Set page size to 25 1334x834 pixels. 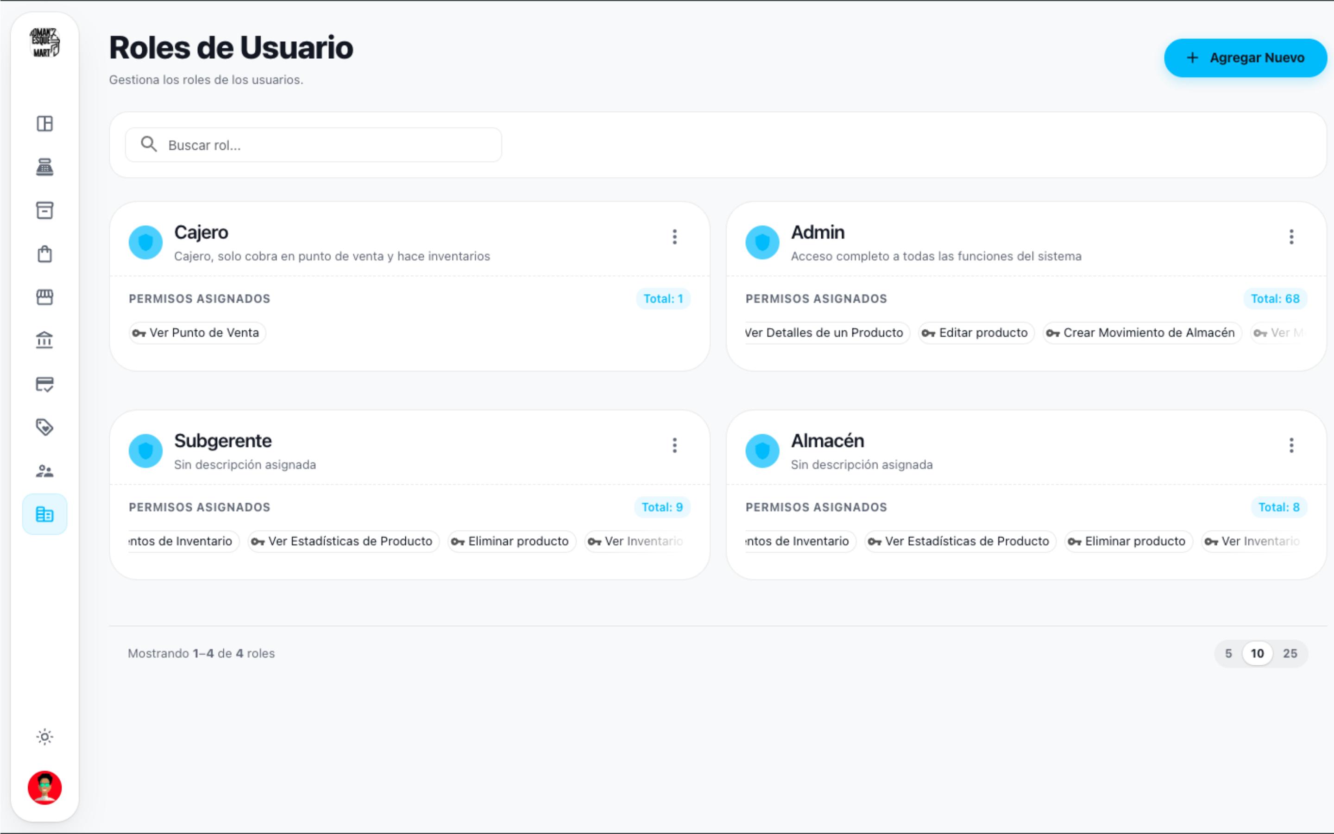click(1290, 654)
